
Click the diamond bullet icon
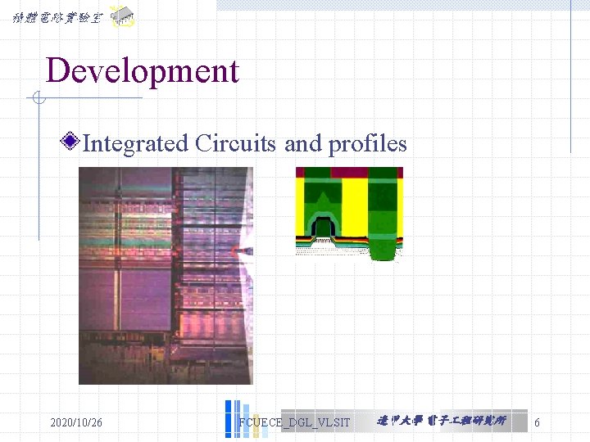[70, 142]
